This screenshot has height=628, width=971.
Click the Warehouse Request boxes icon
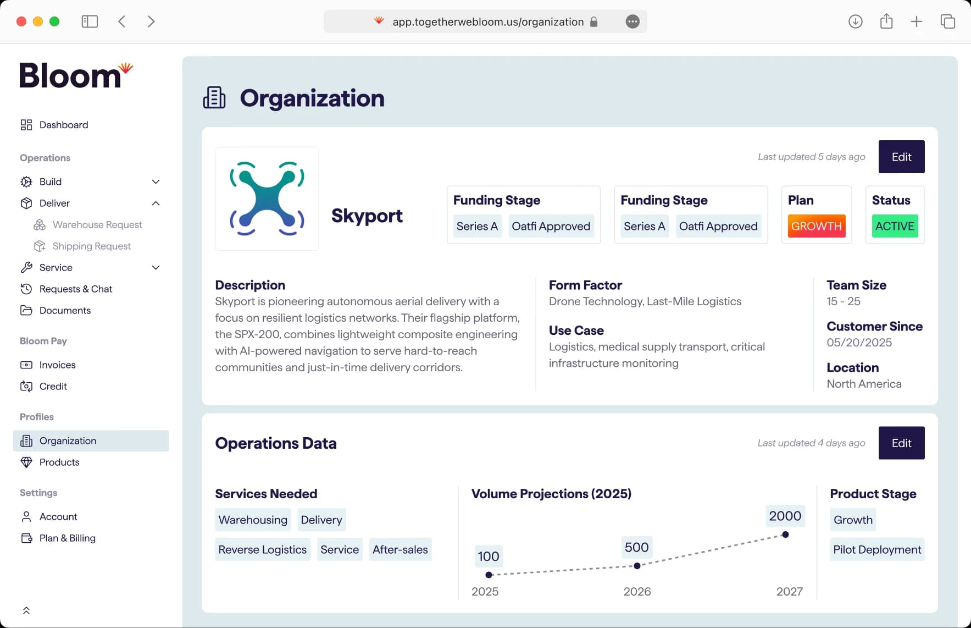(x=40, y=224)
